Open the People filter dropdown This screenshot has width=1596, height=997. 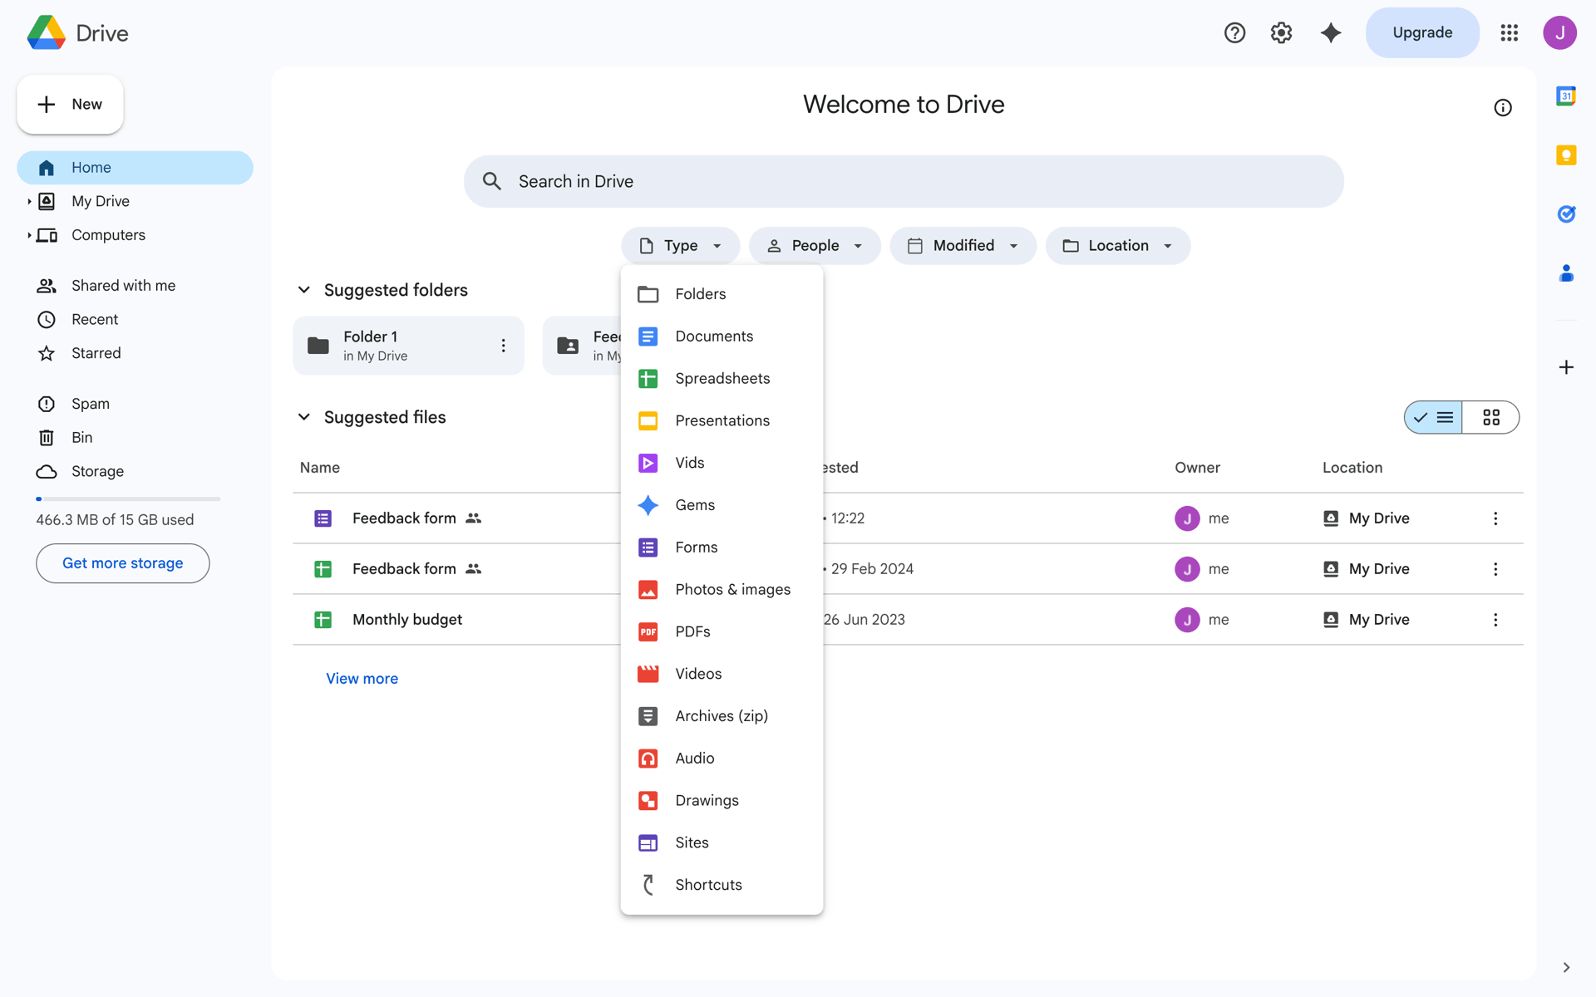click(x=815, y=246)
